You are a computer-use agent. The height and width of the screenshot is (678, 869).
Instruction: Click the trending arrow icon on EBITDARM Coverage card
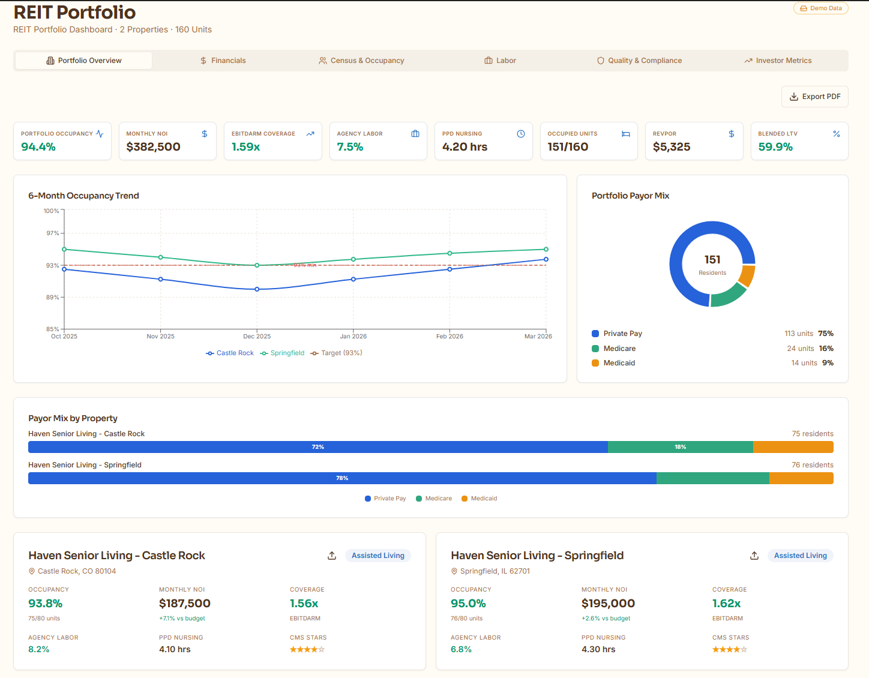[310, 133]
